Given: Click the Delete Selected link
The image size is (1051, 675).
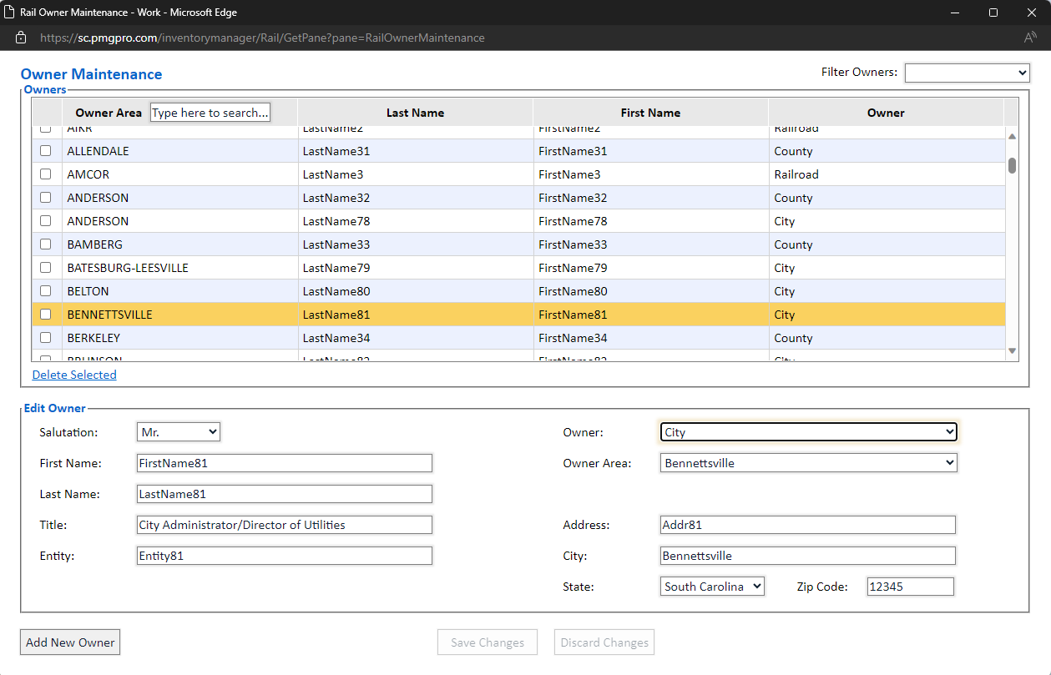Looking at the screenshot, I should coord(74,375).
